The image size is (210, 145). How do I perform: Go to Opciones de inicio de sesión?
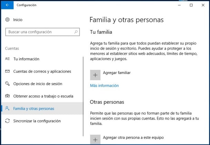pos(38,84)
